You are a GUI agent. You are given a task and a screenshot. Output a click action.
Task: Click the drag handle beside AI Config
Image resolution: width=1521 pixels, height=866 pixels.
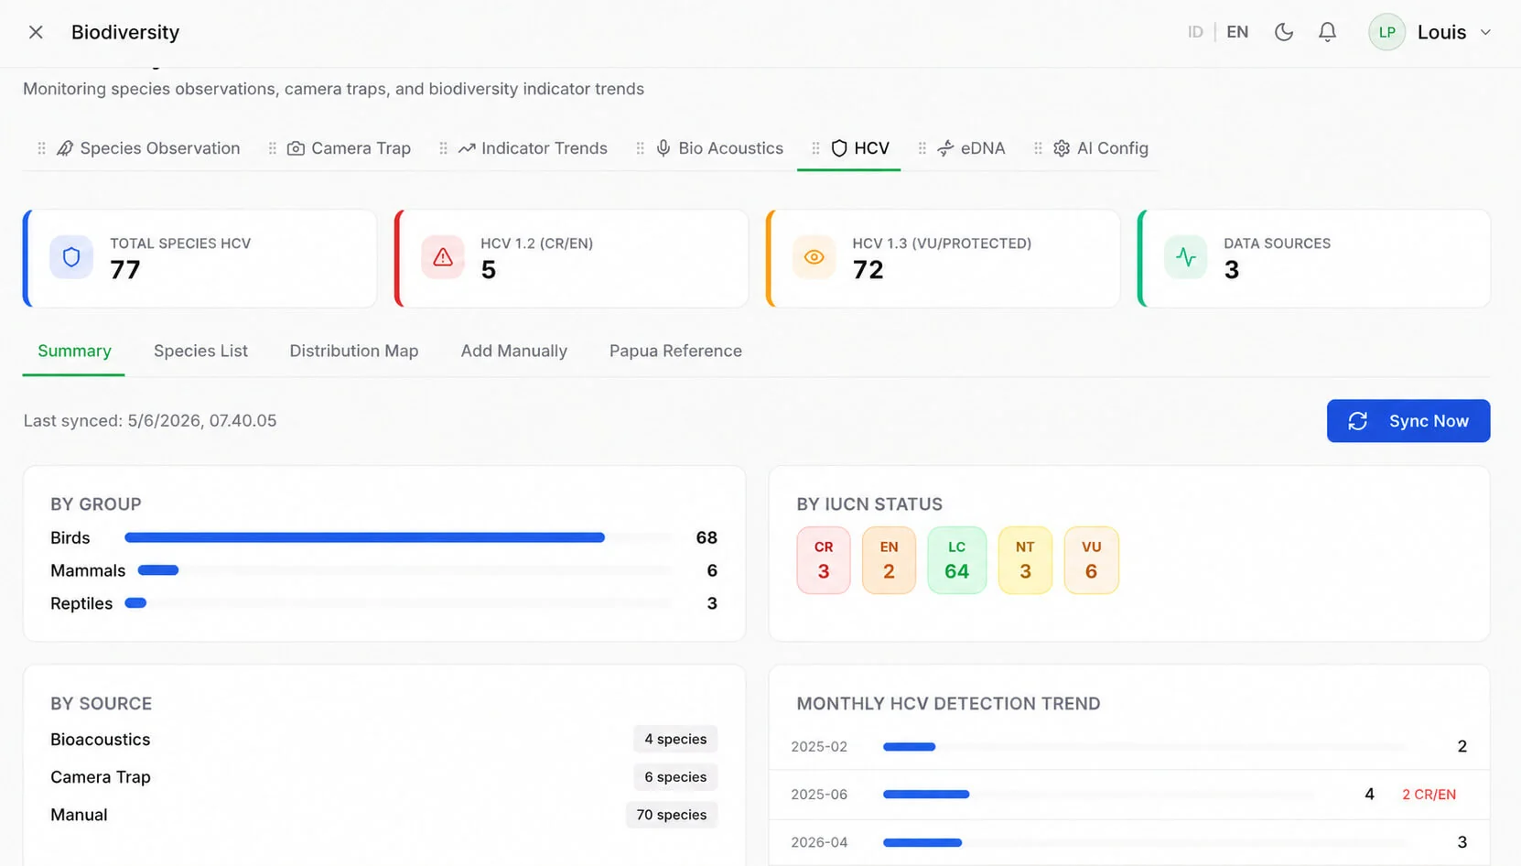pos(1038,148)
